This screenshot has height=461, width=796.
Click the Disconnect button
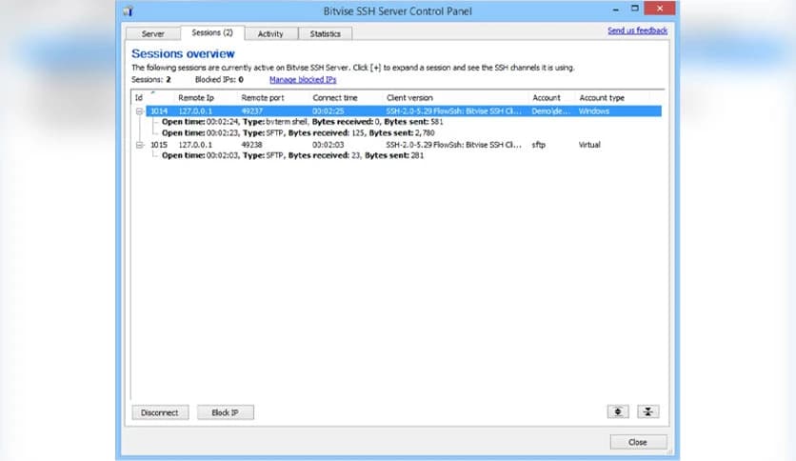[160, 412]
